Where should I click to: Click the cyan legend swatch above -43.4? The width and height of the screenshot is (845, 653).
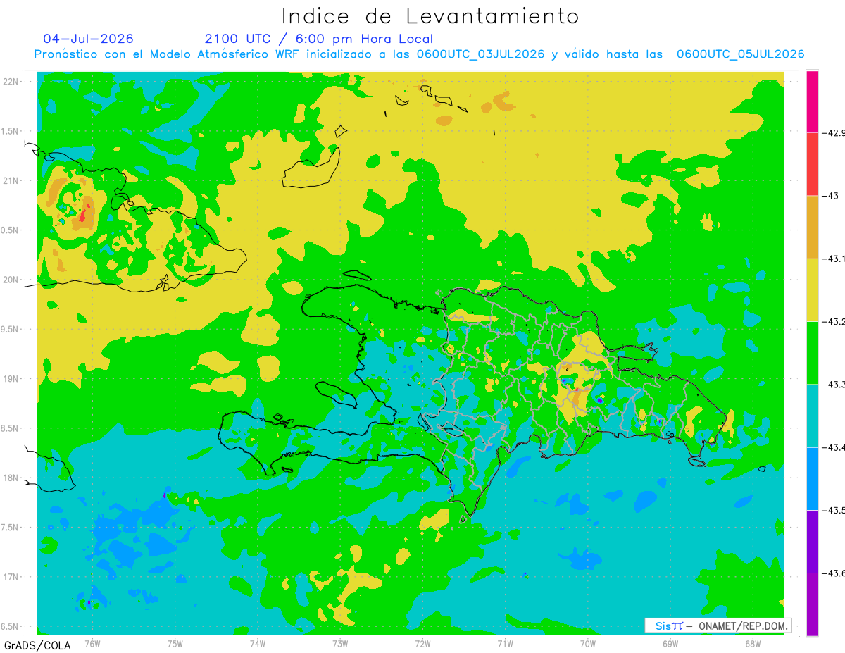(812, 416)
